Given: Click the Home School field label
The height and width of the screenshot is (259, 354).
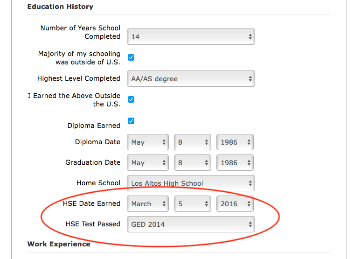Looking at the screenshot, I should click(x=98, y=183).
